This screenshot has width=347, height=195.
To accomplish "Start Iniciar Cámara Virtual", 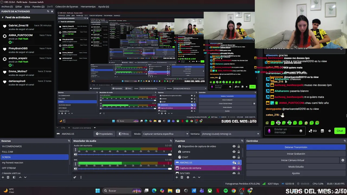I will [293, 160].
